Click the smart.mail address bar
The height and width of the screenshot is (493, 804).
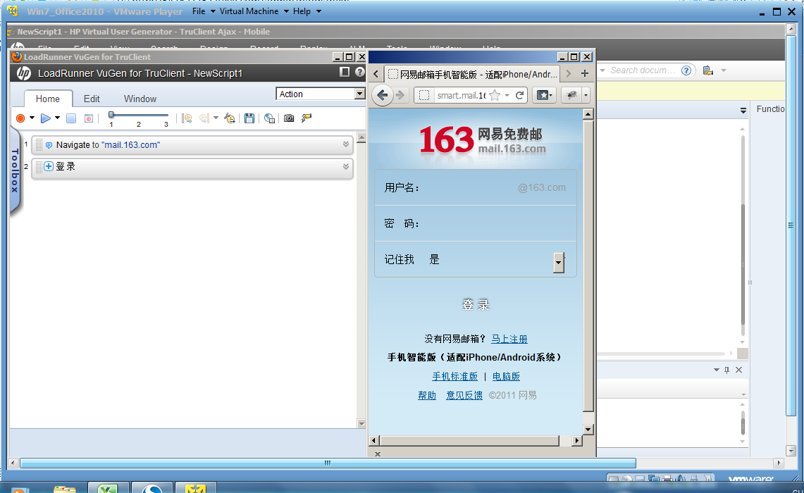460,95
